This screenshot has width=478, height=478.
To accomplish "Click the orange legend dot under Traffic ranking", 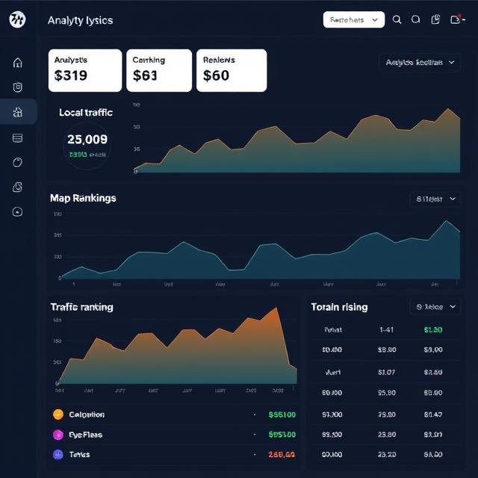I will pos(58,415).
